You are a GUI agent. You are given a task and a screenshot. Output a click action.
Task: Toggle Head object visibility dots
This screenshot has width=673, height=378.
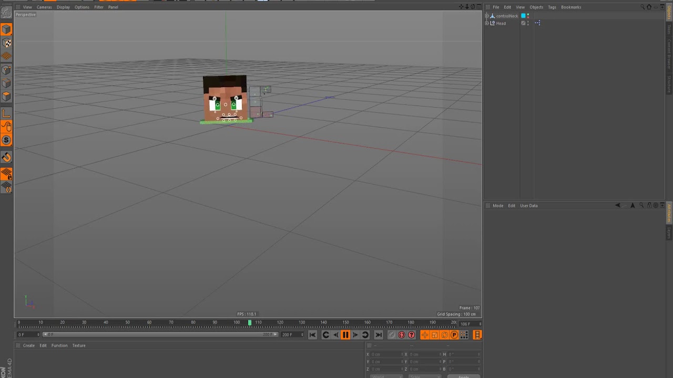(x=528, y=23)
